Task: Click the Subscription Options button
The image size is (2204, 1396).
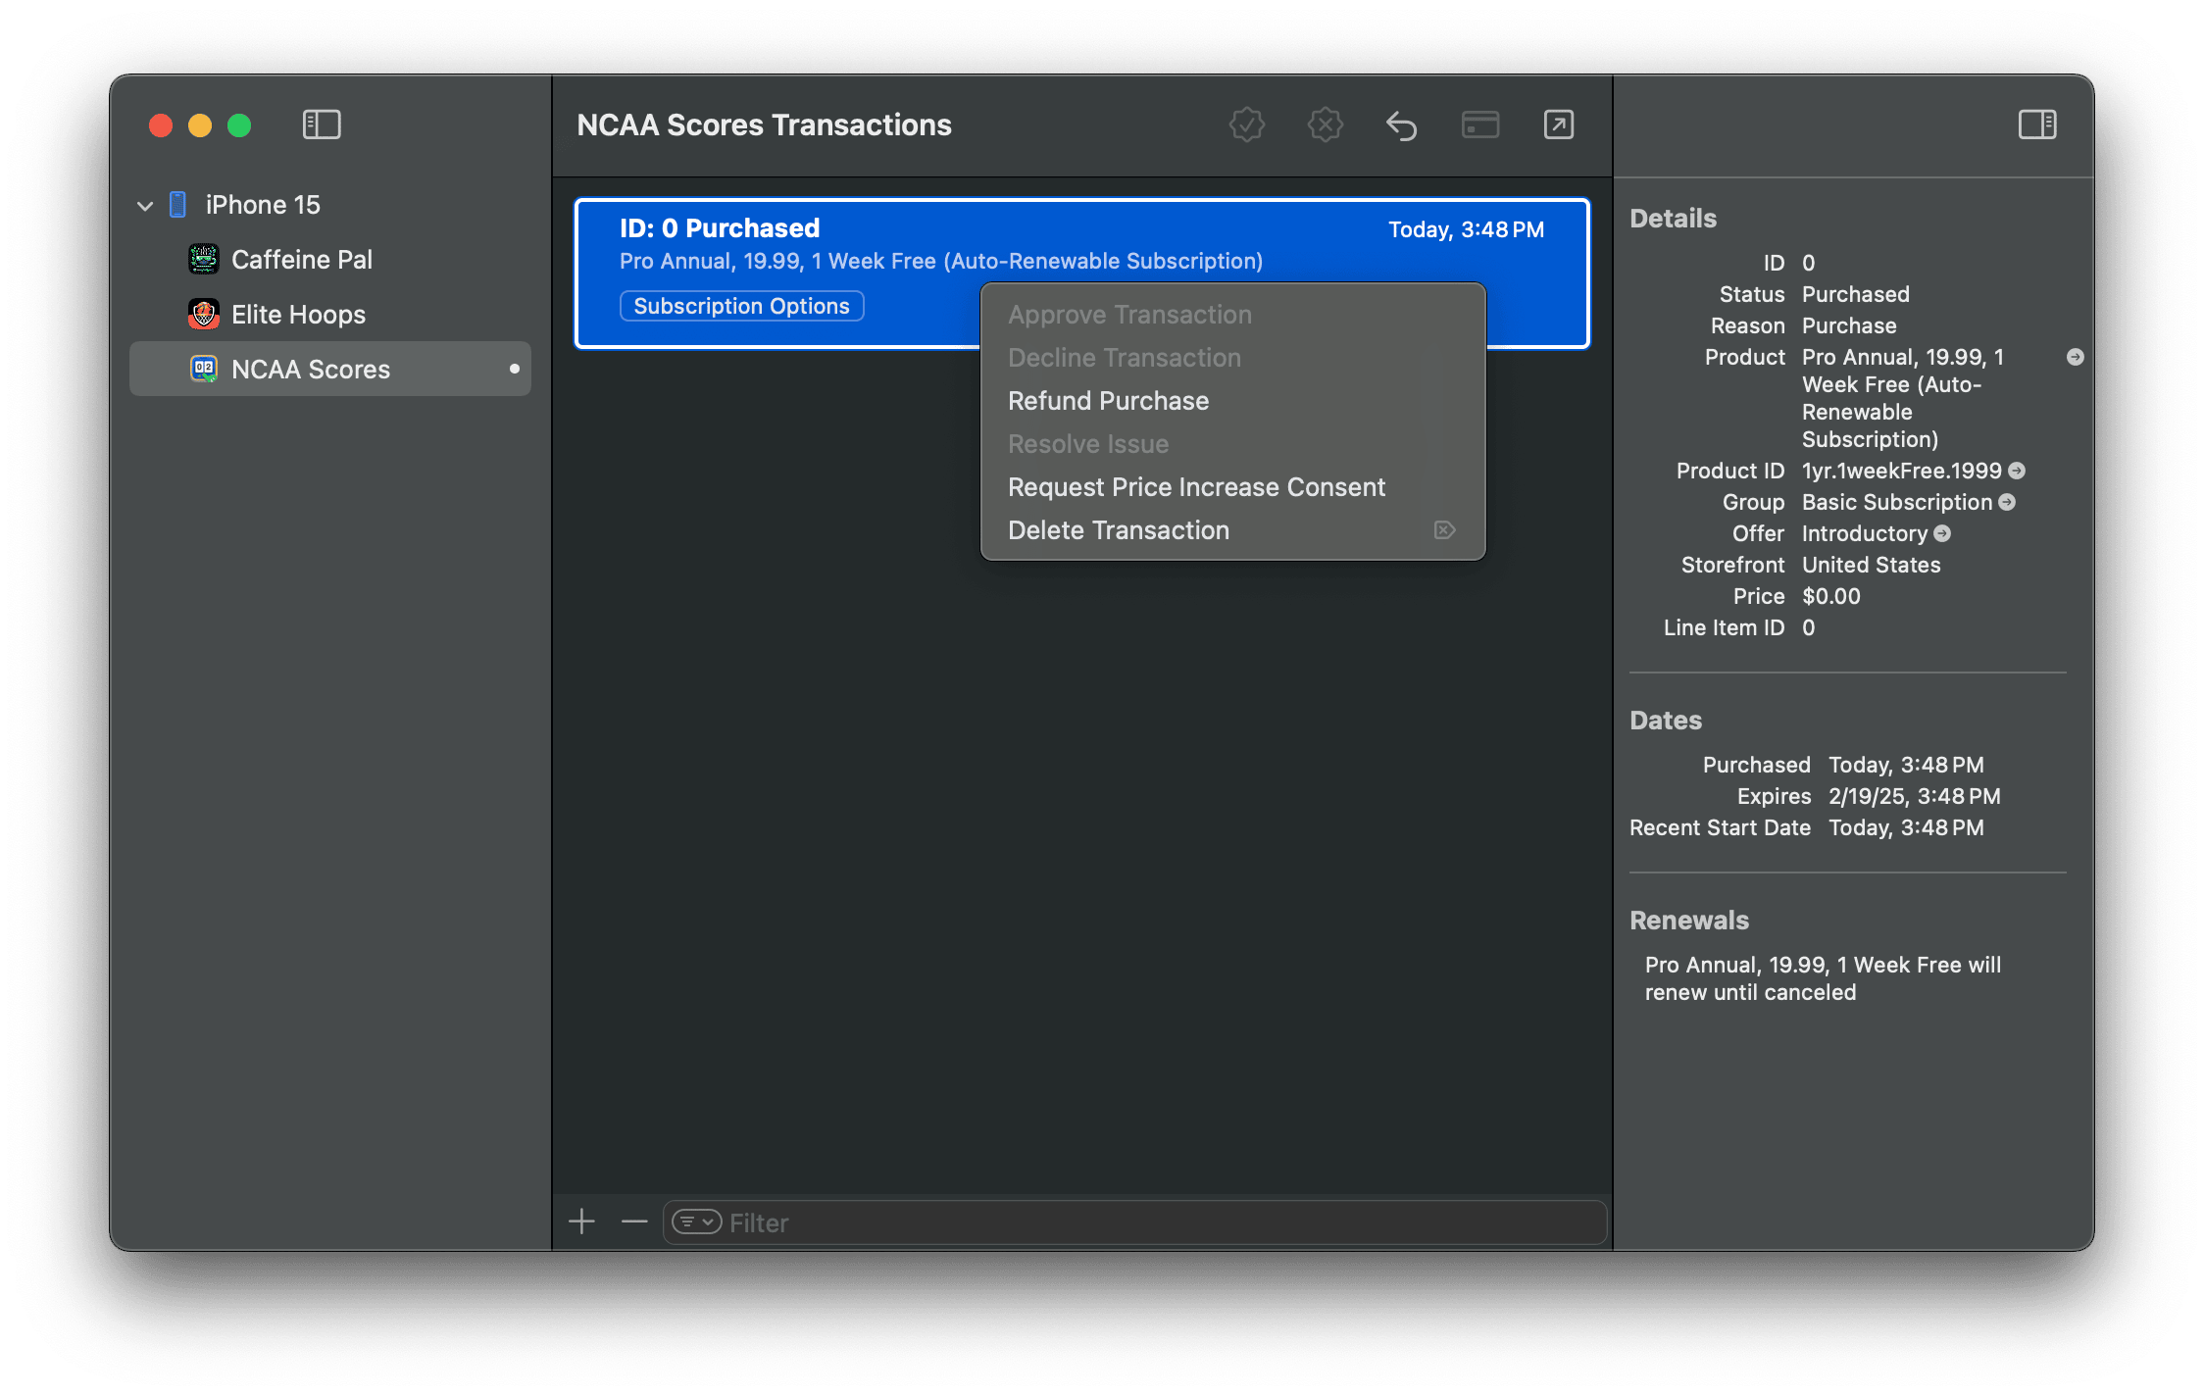Action: point(741,306)
